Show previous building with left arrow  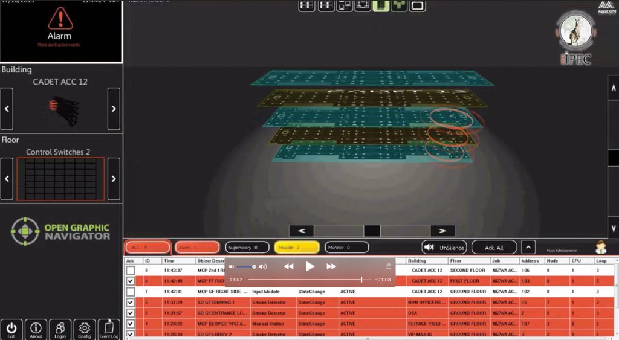(x=7, y=109)
